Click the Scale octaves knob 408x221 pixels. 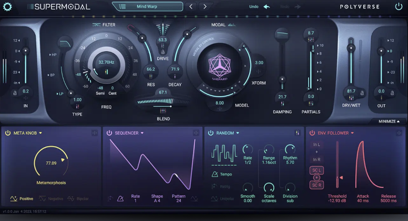(269, 188)
